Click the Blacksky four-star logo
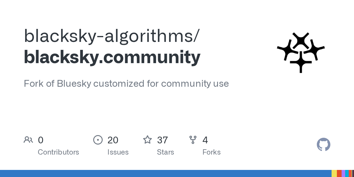 301,52
